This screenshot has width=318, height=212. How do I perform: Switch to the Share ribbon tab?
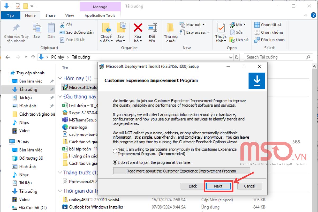pos(50,15)
